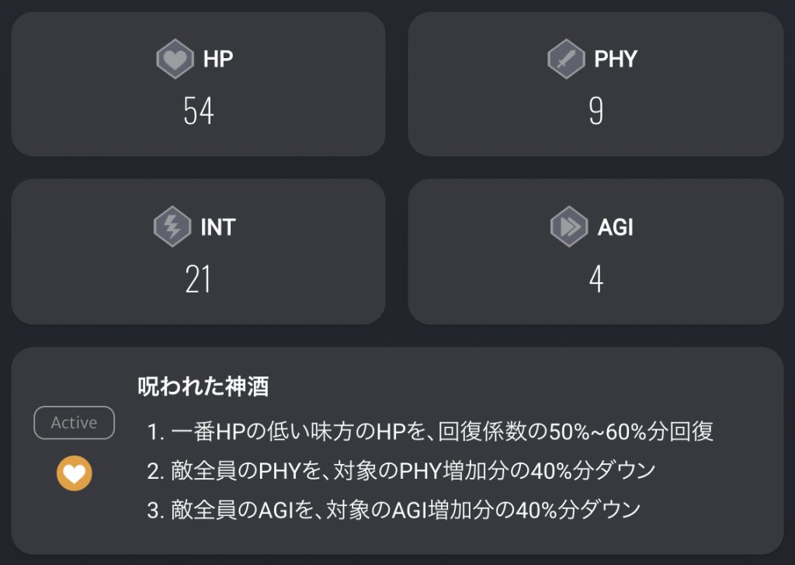Click skill effect 2 about PHY down
Image resolution: width=795 pixels, height=565 pixels.
401,471
